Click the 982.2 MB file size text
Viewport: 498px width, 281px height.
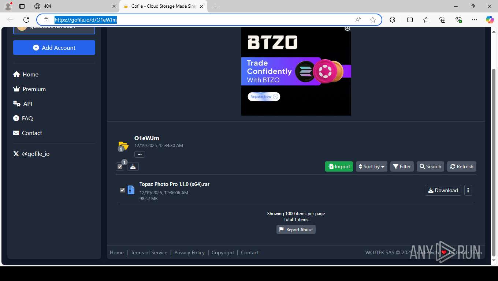(x=148, y=199)
